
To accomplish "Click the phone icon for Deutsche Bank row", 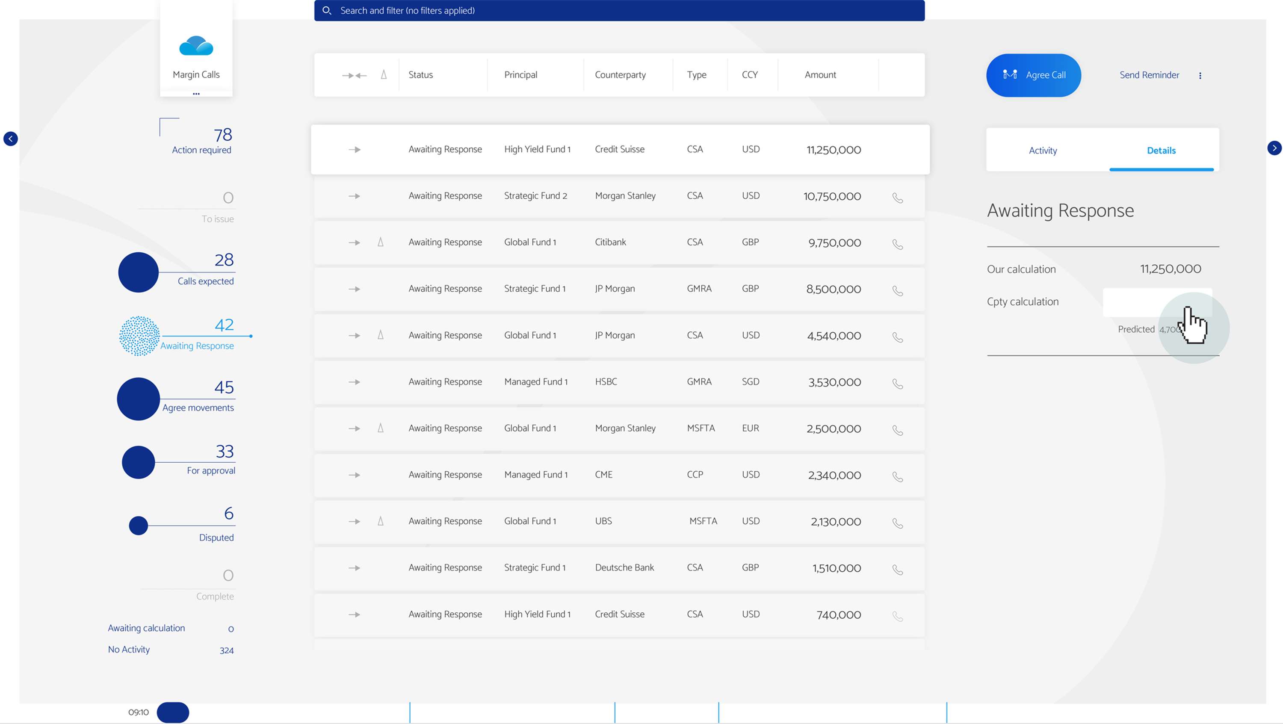I will (x=898, y=570).
